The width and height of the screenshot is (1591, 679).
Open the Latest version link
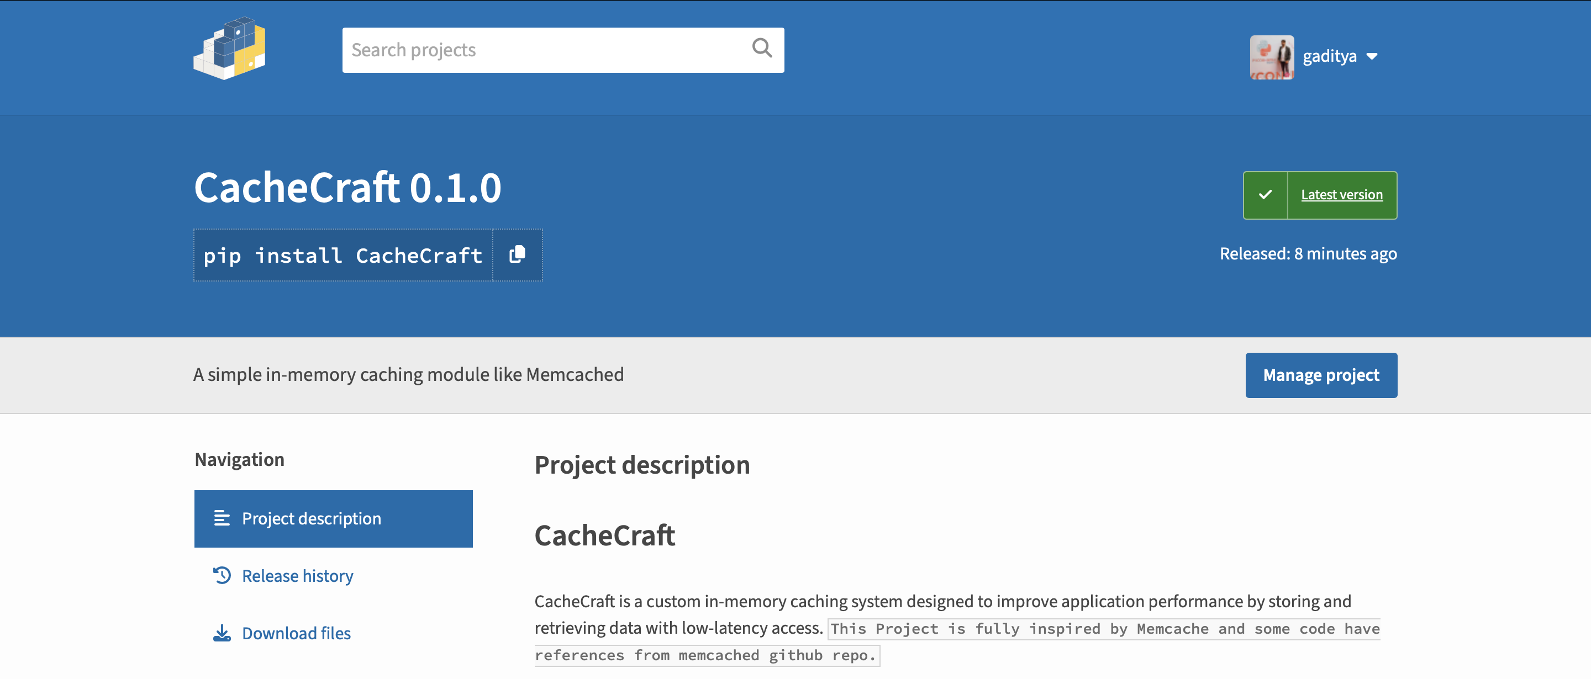pos(1341,194)
